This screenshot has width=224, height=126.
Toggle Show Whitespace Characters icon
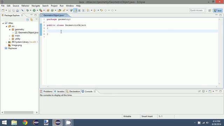[83, 10]
